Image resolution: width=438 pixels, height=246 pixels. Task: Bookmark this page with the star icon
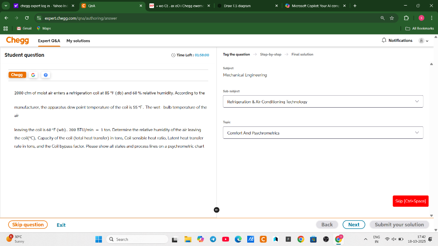tap(392, 18)
